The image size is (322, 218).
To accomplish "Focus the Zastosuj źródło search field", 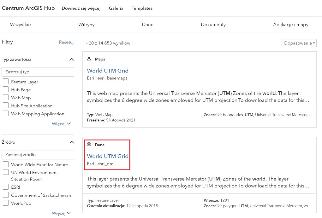I will tap(38, 155).
